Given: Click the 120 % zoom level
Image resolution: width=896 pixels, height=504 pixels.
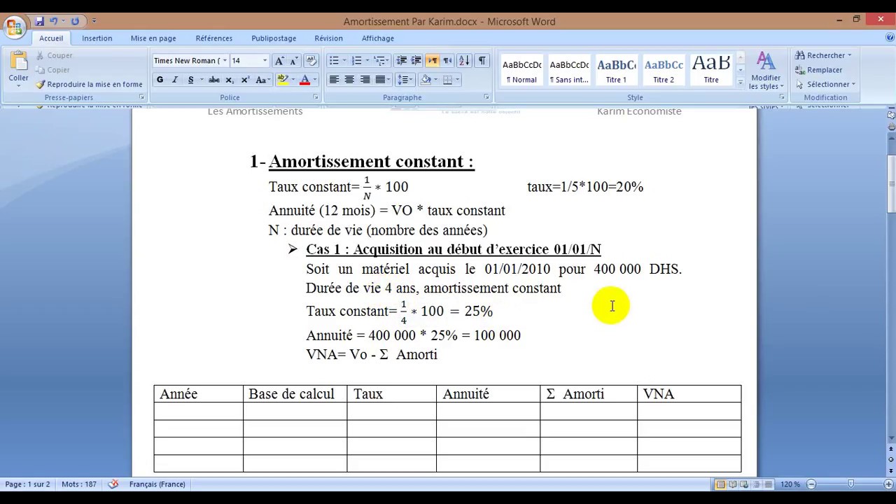Looking at the screenshot, I should 790,484.
